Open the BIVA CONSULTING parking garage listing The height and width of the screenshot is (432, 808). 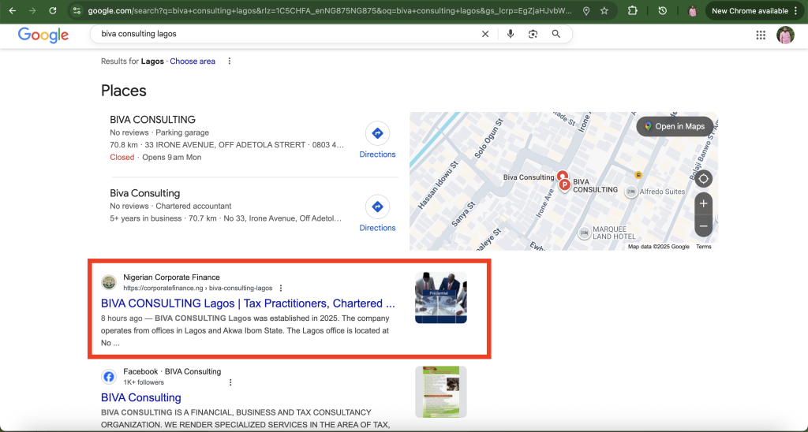(152, 120)
